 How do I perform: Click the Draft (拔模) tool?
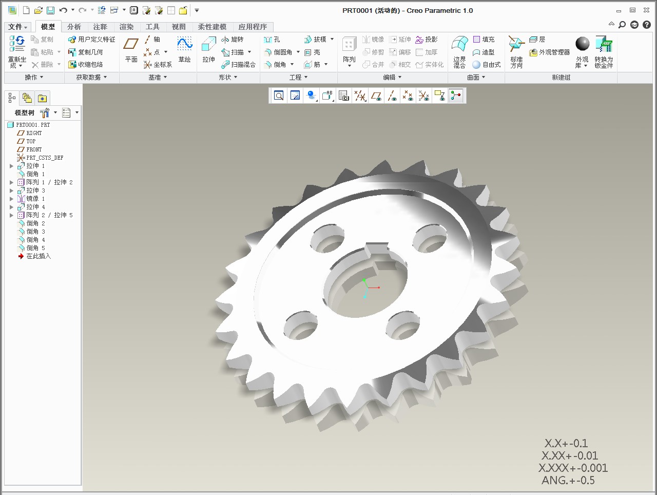click(x=315, y=40)
